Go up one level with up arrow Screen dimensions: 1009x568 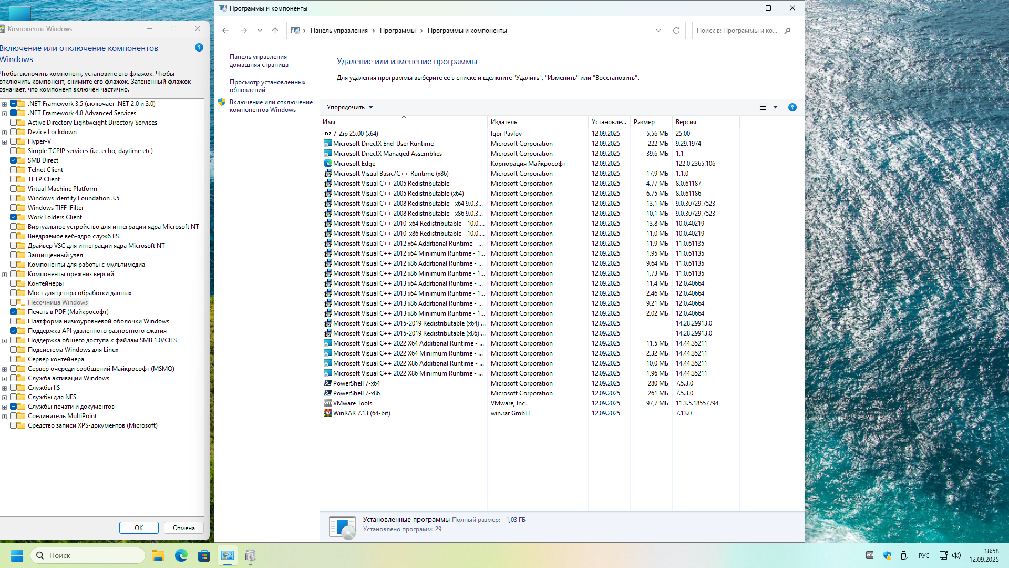[275, 31]
